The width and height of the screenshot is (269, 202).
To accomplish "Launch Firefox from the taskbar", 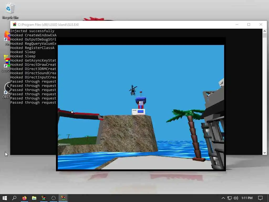I will 24,198.
